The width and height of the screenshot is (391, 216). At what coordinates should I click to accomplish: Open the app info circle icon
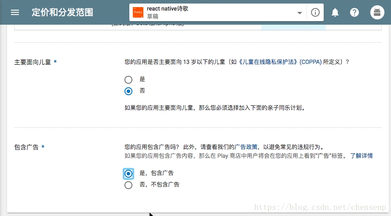click(315, 12)
